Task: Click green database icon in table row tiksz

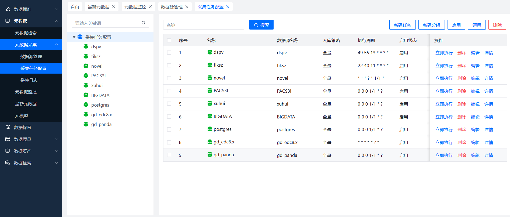Action: tap(210, 65)
